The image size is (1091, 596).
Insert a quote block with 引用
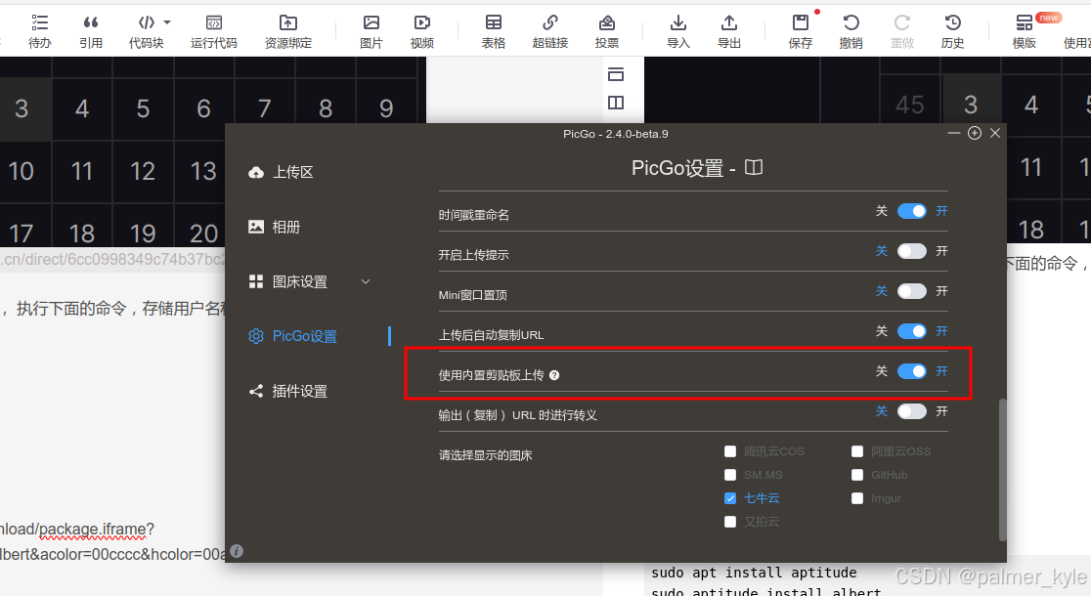(x=91, y=32)
